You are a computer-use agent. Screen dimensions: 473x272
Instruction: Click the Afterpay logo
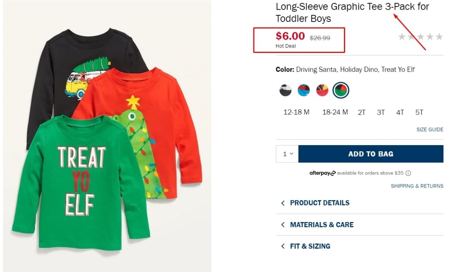pos(322,173)
